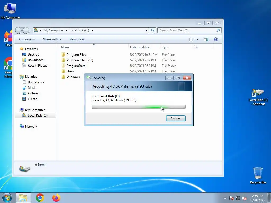The image size is (271, 203).
Task: Create a New folder
Action: point(77,39)
